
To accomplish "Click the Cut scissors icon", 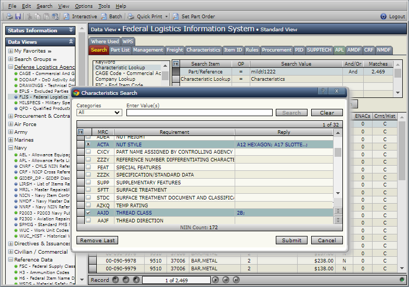I will (29, 17).
